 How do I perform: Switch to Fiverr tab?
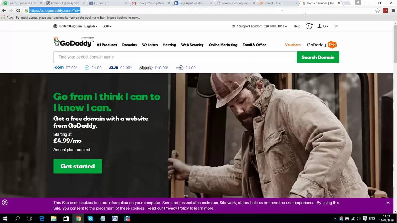point(22,3)
